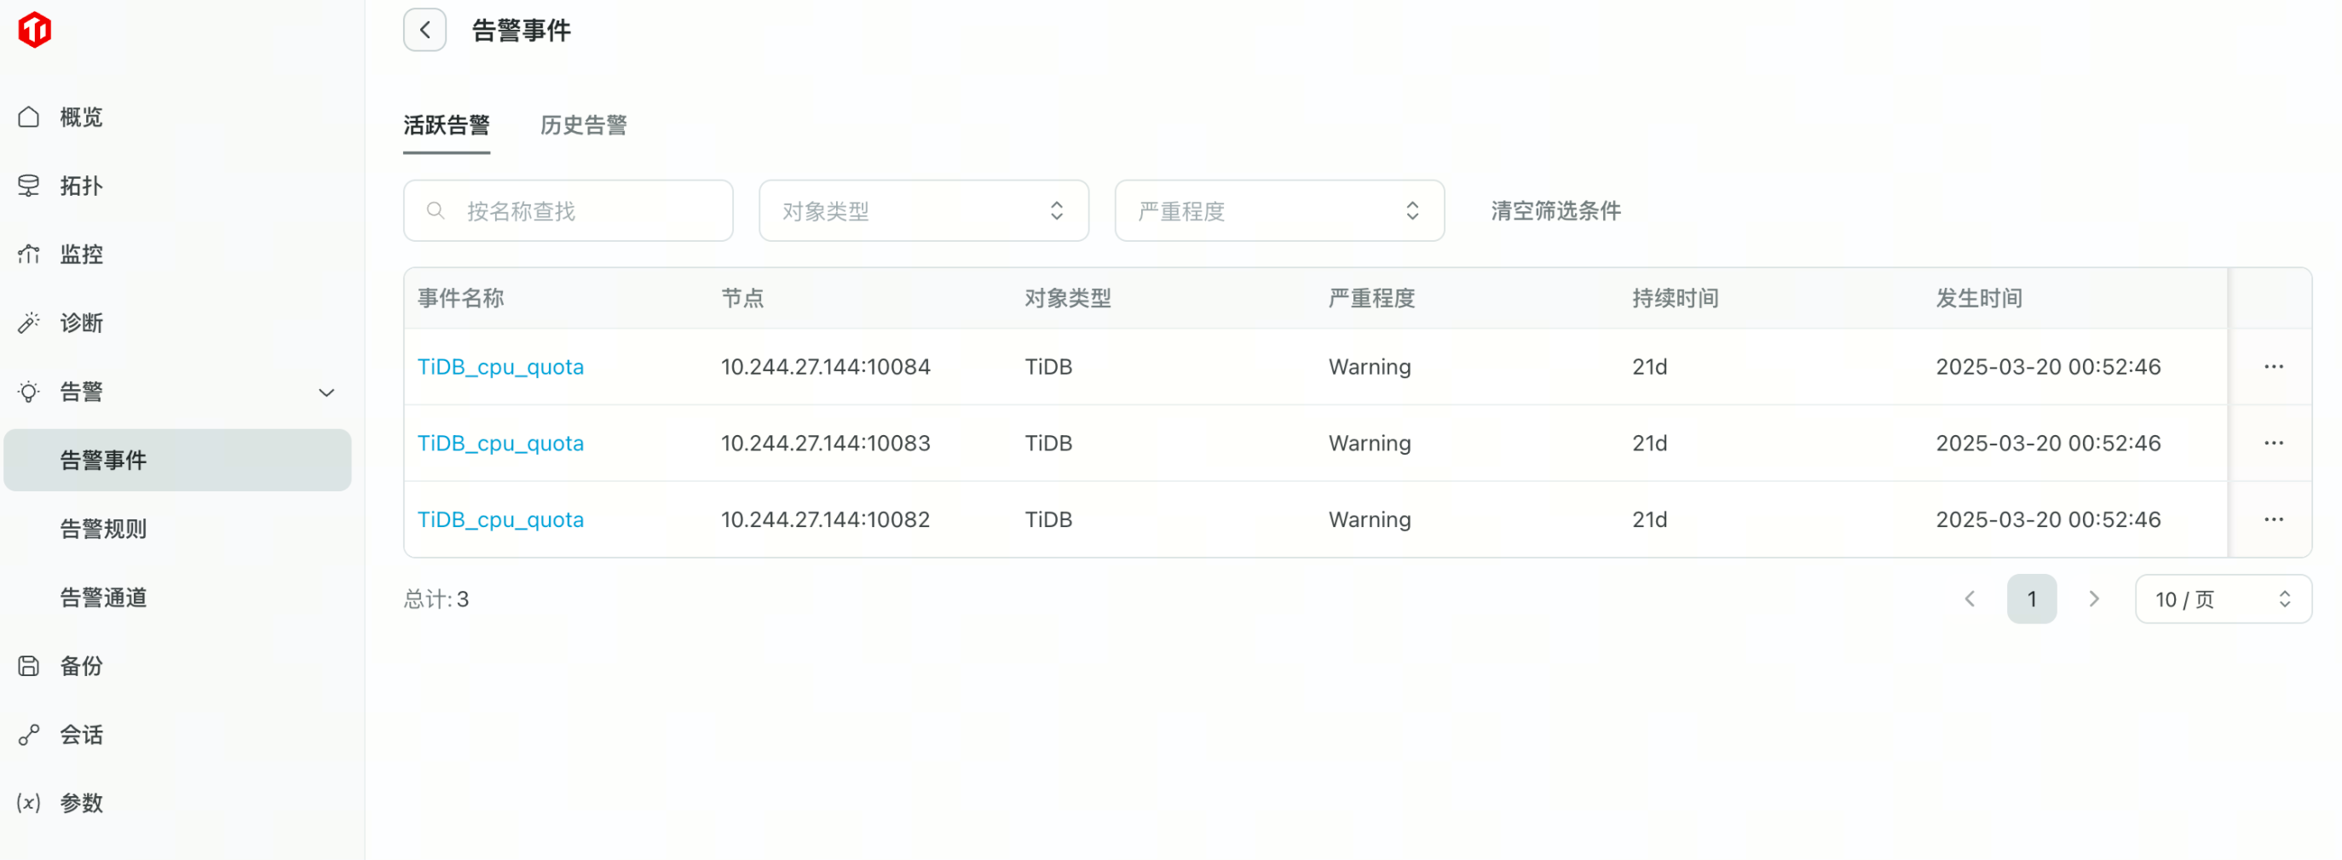The width and height of the screenshot is (2342, 860).
Task: Open TiDB_cpu_quota alert for node 10083
Action: (500, 443)
